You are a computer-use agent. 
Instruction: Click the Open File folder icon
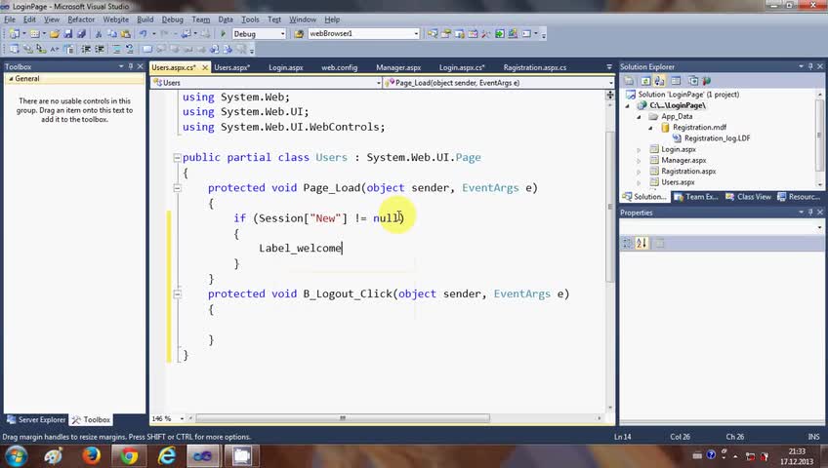[x=55, y=34]
